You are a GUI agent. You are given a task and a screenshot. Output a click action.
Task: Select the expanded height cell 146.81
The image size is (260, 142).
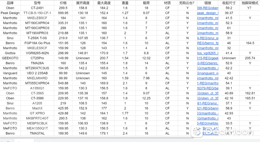(x=83, y=53)
